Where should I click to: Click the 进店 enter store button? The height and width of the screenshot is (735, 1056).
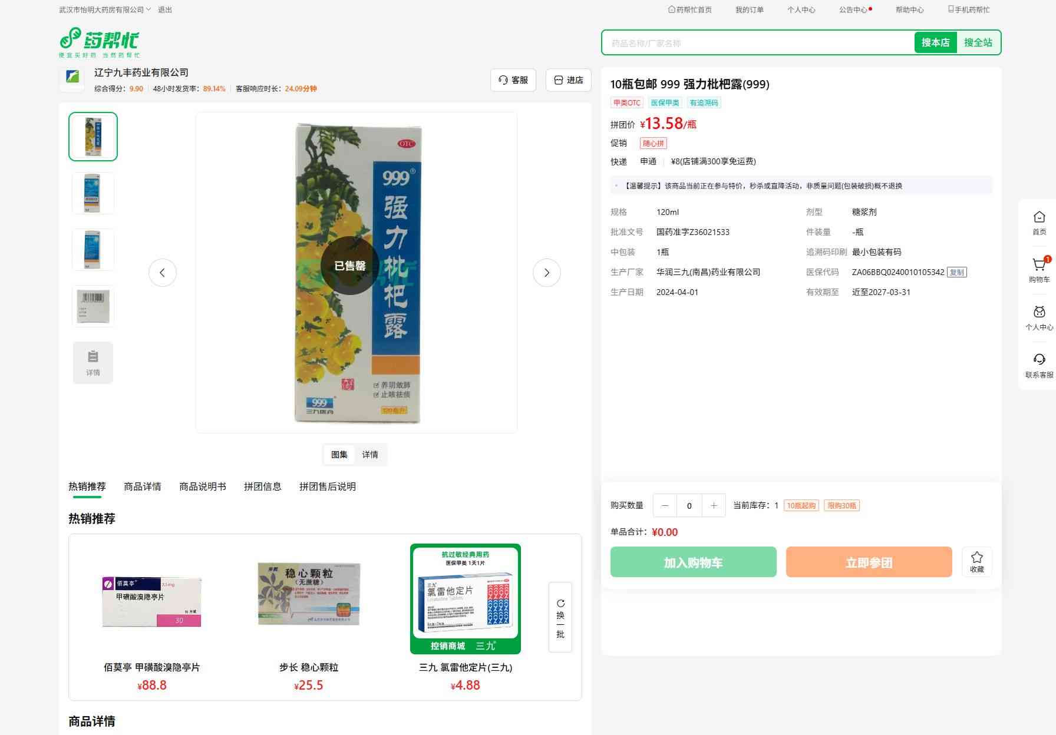coord(569,80)
